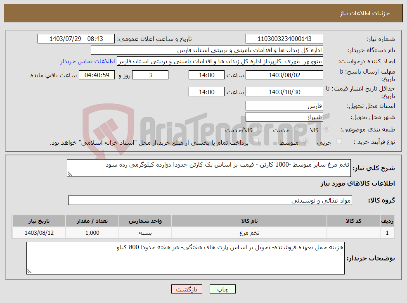The image size is (407, 303).
Task: Click the تاریخ نیاز column header
Action: coord(39,221)
